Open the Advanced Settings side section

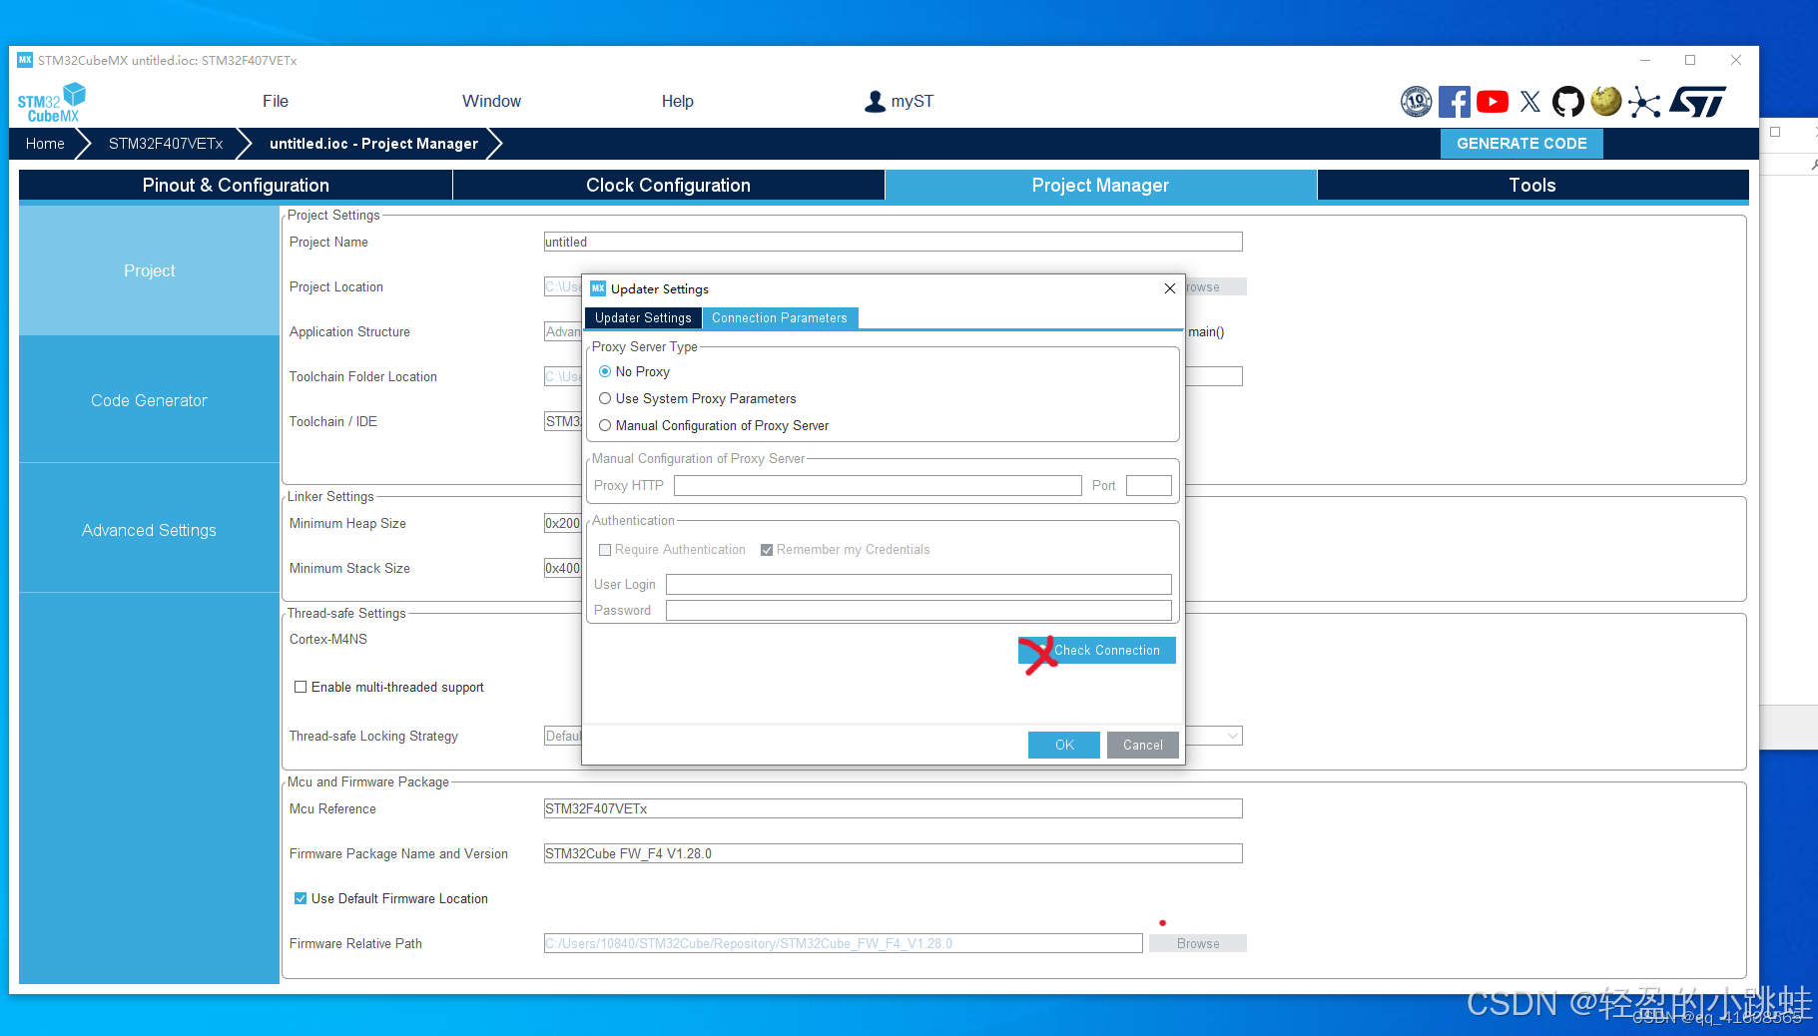(x=149, y=530)
